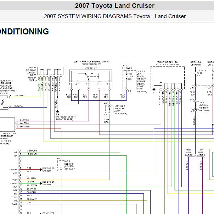
Task: Click the PNK/BLU wire label at pin 13
Action: [x=31, y=192]
